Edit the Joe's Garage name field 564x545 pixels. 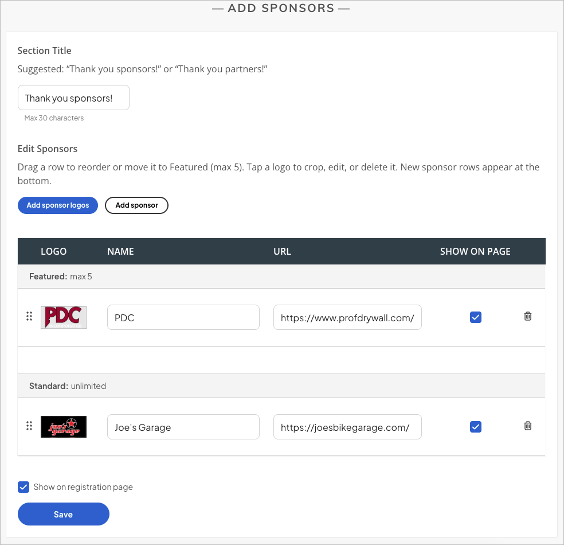tap(183, 427)
